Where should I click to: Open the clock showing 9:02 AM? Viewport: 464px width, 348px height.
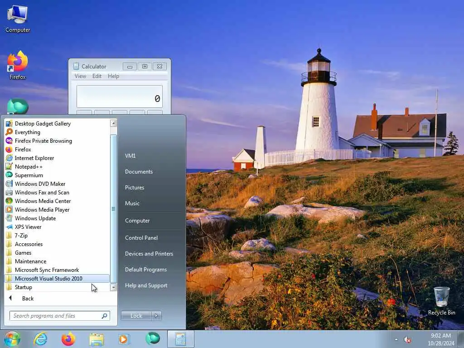click(x=441, y=339)
